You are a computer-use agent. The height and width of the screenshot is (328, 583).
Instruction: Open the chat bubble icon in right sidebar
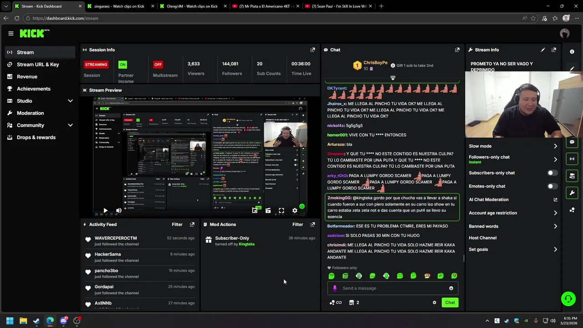coord(572,142)
